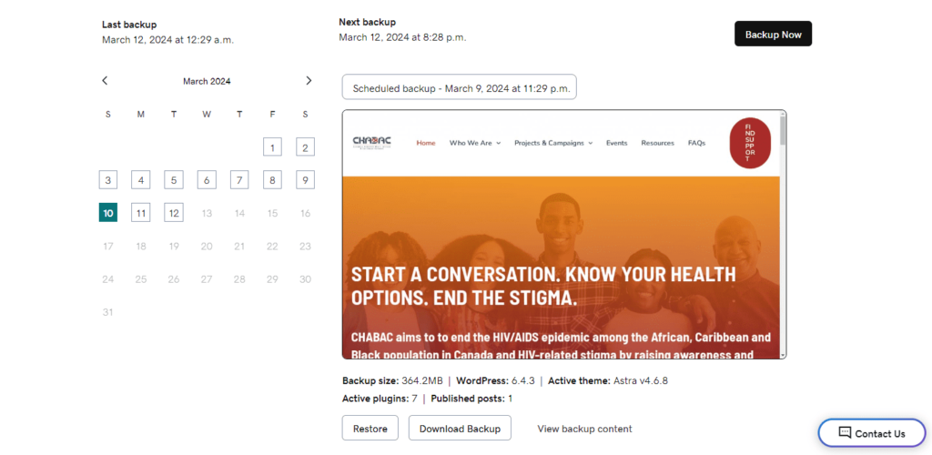Select March 5 calendar day
Image resolution: width=932 pixels, height=455 pixels.
click(x=174, y=180)
